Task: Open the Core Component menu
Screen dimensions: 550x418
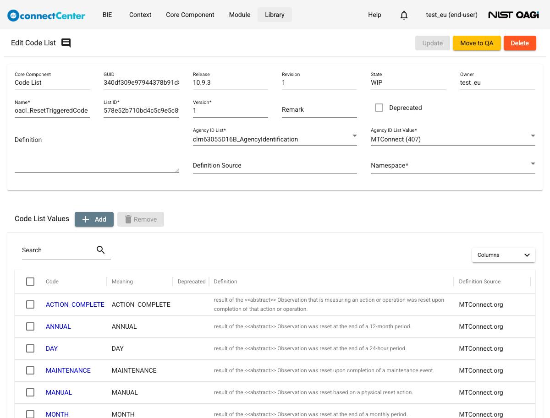Action: click(x=190, y=15)
